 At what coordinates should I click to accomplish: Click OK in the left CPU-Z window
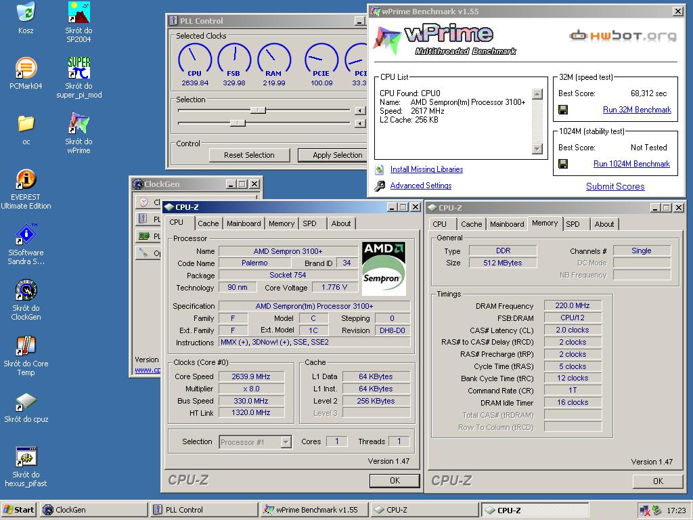pyautogui.click(x=395, y=481)
